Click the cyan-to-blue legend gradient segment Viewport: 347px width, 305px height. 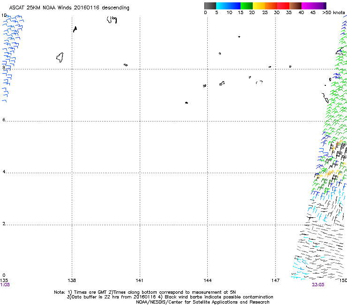point(228,6)
